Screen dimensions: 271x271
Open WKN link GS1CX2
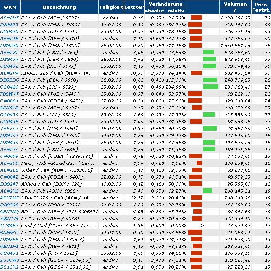(x=9, y=267)
